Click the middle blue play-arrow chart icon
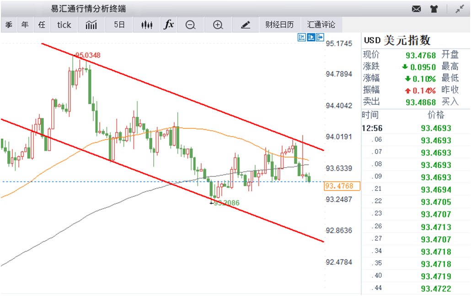This screenshot has height=296, width=471. [311, 37]
